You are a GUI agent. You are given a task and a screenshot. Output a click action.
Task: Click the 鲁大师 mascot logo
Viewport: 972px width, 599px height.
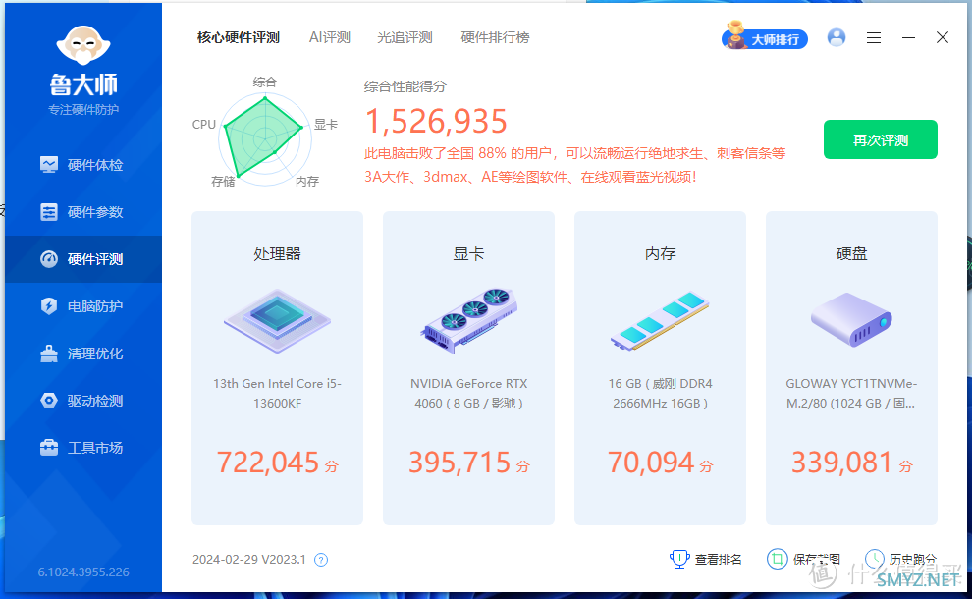coord(83,45)
